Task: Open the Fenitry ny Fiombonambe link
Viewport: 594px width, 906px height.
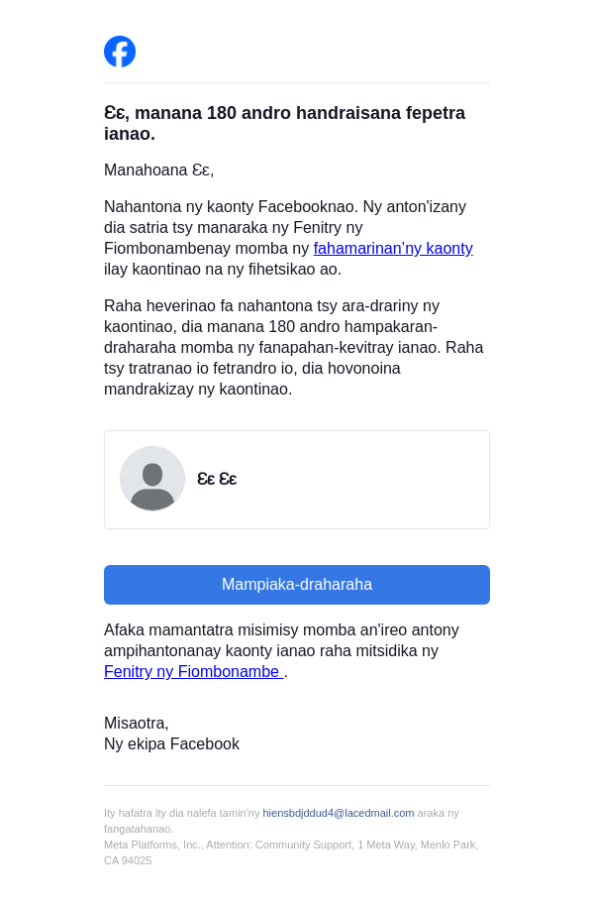Action: (192, 672)
